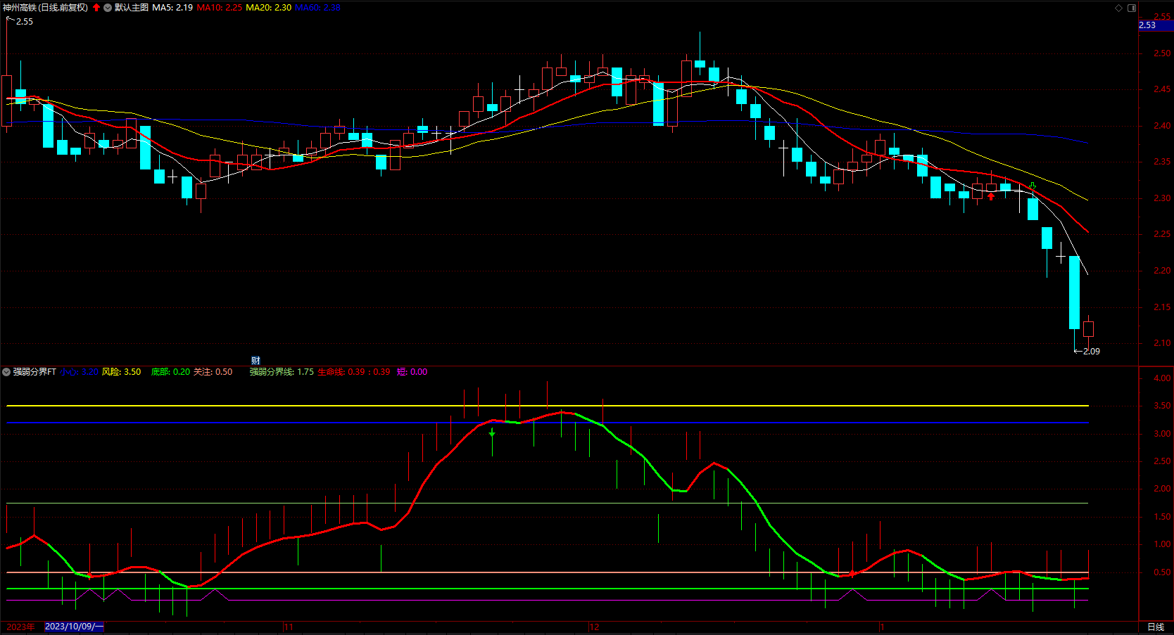The image size is (1174, 635).
Task: Select the MA60: 2.38 legend
Action: [x=317, y=8]
